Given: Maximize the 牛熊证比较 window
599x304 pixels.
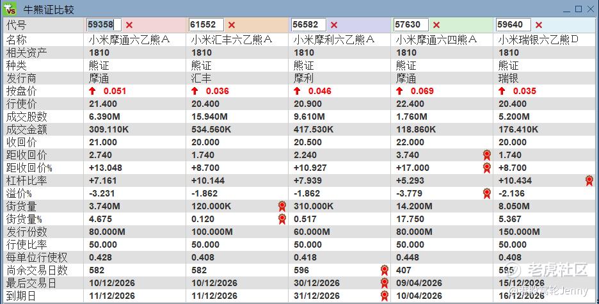Looking at the screenshot, I should pos(579,9).
